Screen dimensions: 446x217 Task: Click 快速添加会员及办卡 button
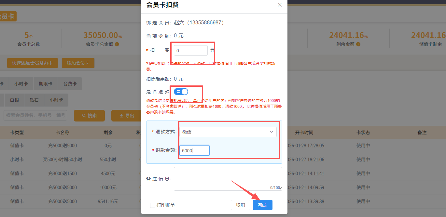point(32,63)
